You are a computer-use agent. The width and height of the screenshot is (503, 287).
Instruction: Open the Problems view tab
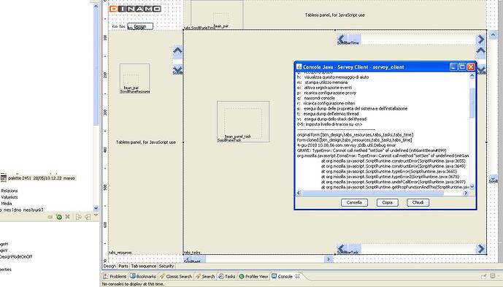[115, 276]
